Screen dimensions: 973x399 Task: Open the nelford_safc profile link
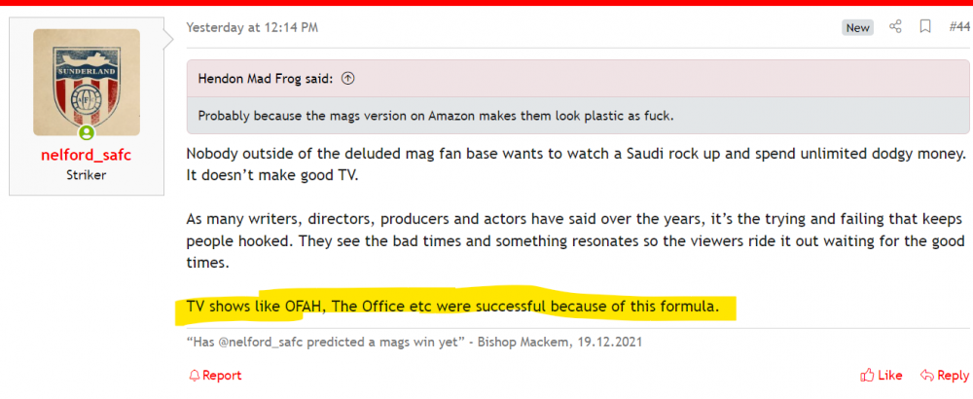(x=87, y=156)
